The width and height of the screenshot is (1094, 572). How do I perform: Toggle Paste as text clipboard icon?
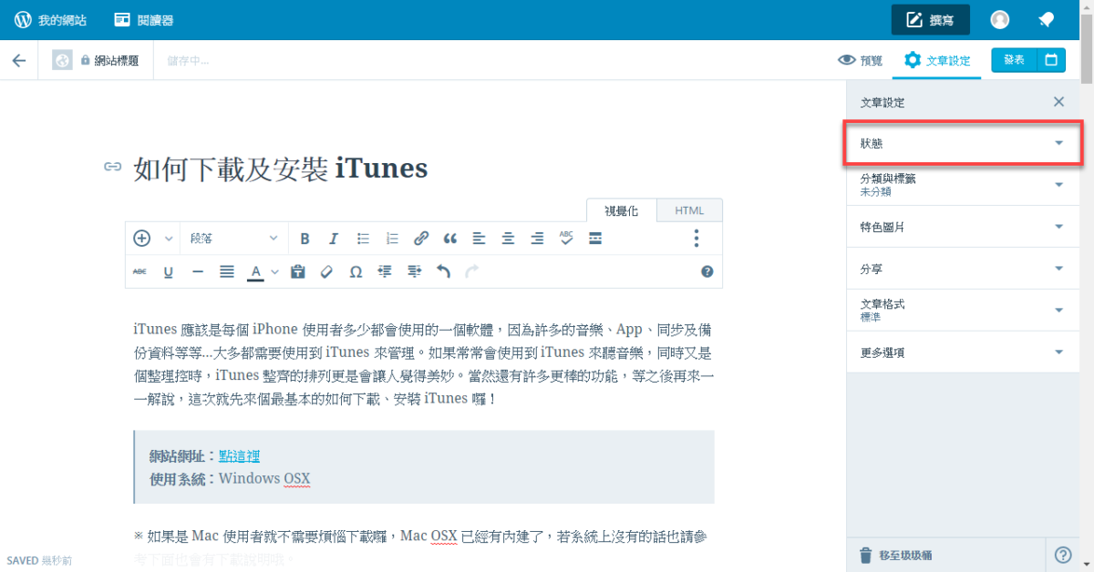click(297, 271)
